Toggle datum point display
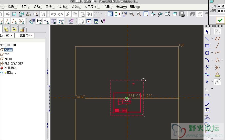This screenshot has width=225, height=140. click(14, 21)
